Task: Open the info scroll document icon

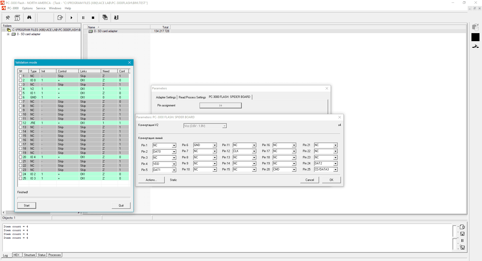Action: coord(17,18)
